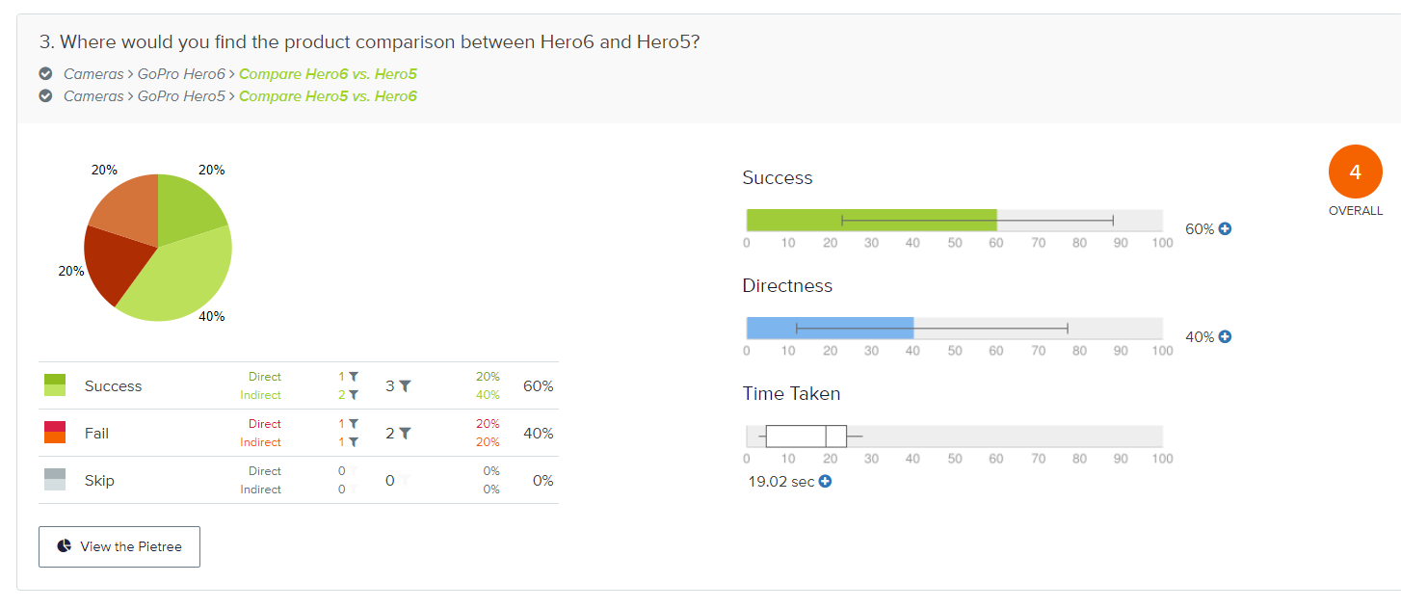1401x609 pixels.
Task: Click checkmark beside GoPro Hero6 correct path
Action: tap(45, 73)
